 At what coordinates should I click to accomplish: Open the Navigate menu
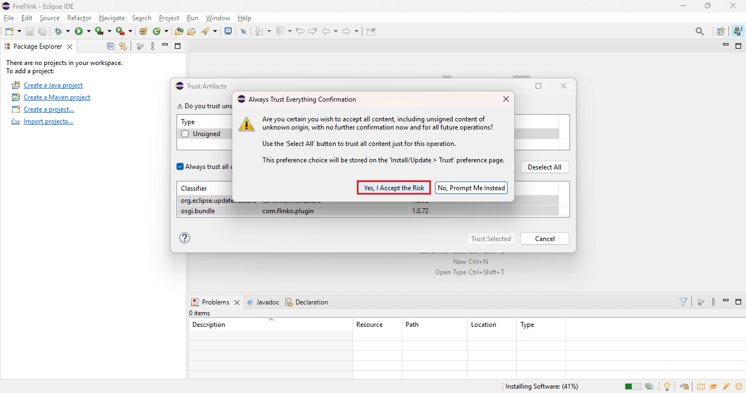111,18
